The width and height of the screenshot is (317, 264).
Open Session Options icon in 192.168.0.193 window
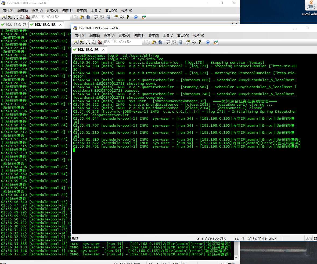(x=188, y=42)
